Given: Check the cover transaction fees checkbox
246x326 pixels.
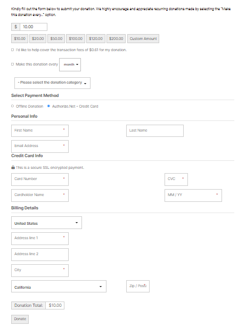Looking at the screenshot, I should (x=12, y=50).
